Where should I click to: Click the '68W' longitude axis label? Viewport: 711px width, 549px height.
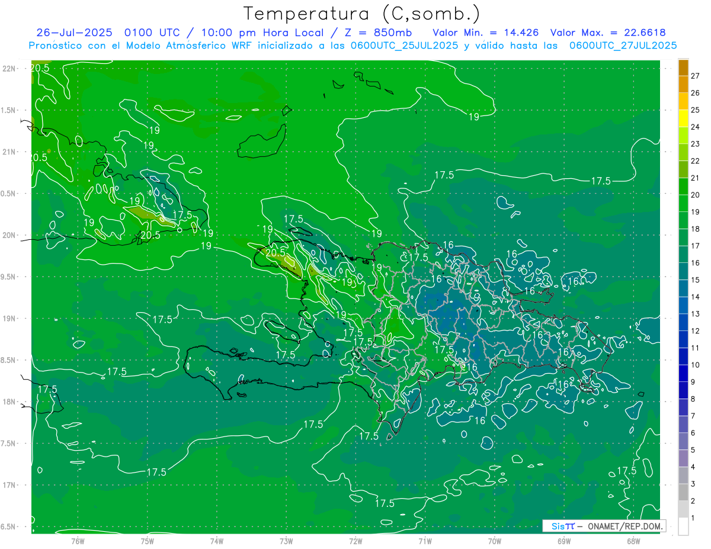point(633,542)
